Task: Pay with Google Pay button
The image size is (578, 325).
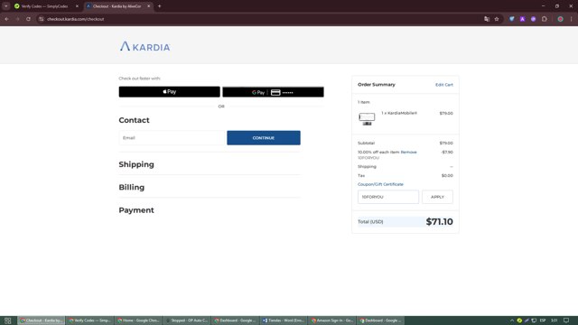Action: tap(273, 92)
